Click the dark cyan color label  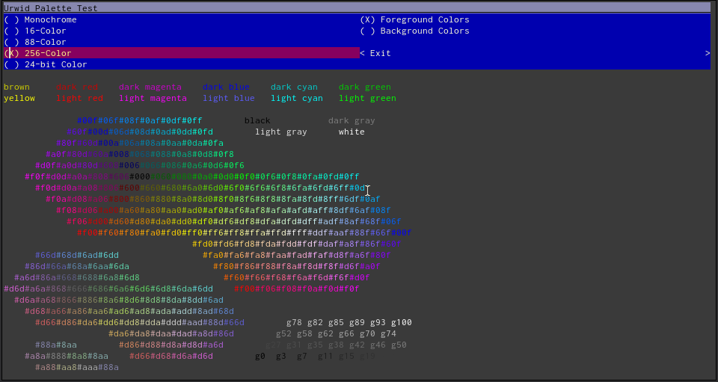tap(294, 87)
